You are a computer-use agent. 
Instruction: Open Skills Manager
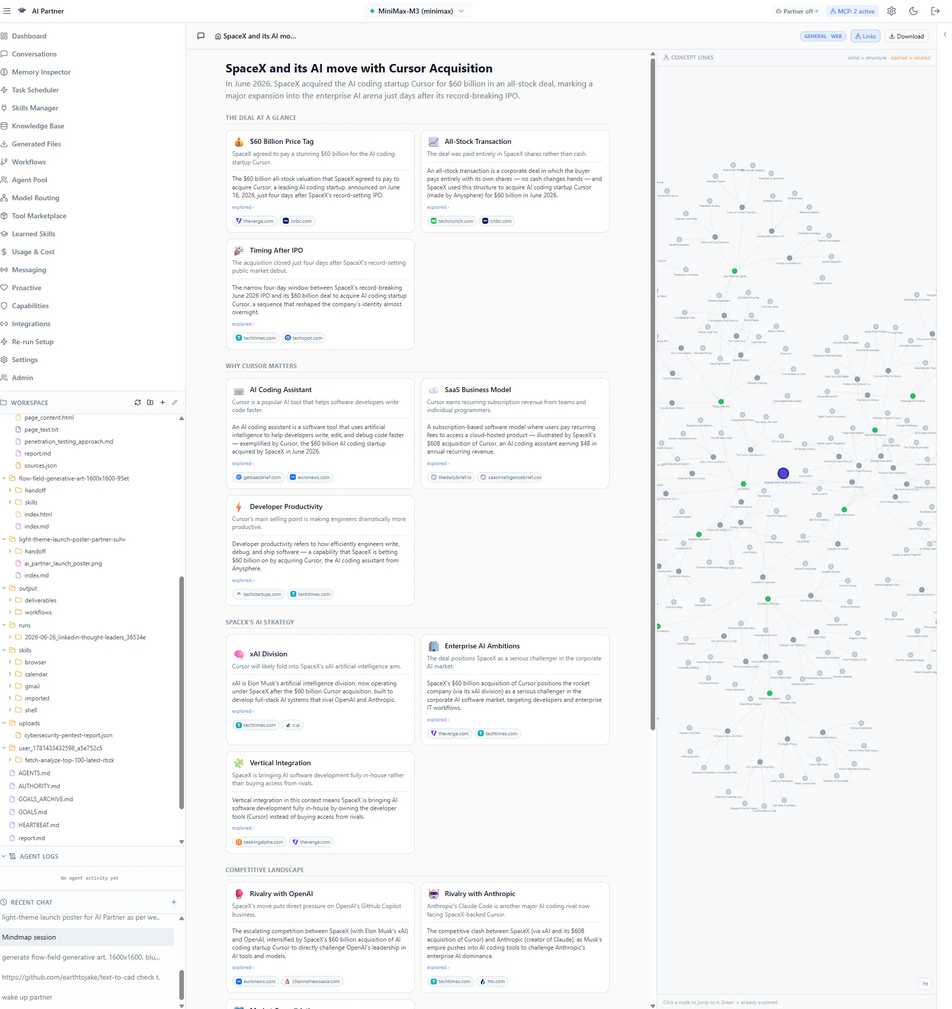pyautogui.click(x=35, y=108)
